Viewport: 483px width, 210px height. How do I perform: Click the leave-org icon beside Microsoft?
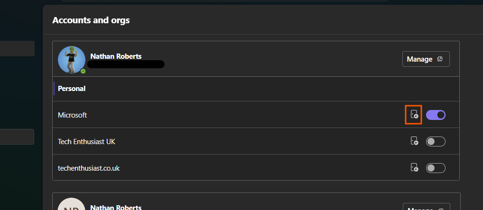414,115
